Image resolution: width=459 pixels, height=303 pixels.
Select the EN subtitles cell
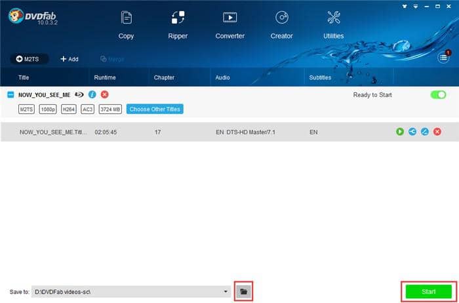pos(313,132)
